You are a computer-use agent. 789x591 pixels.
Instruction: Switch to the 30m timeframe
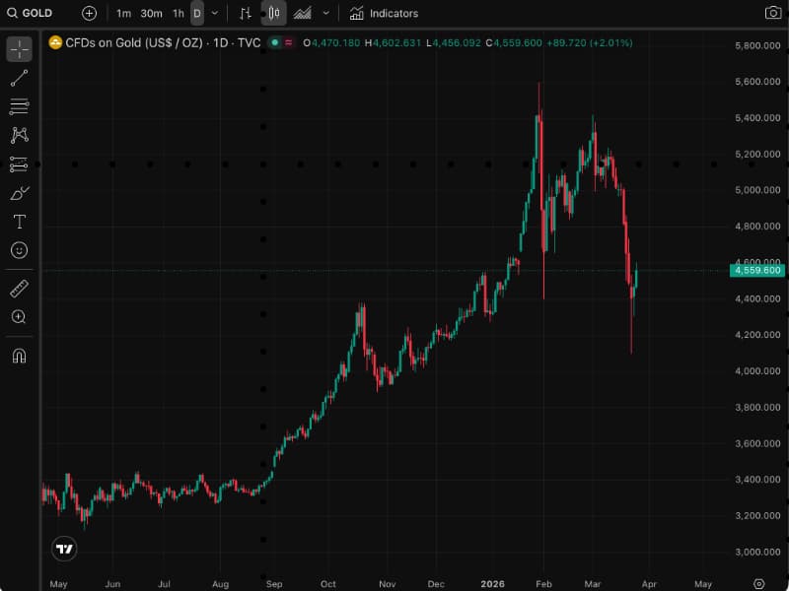[x=150, y=13]
